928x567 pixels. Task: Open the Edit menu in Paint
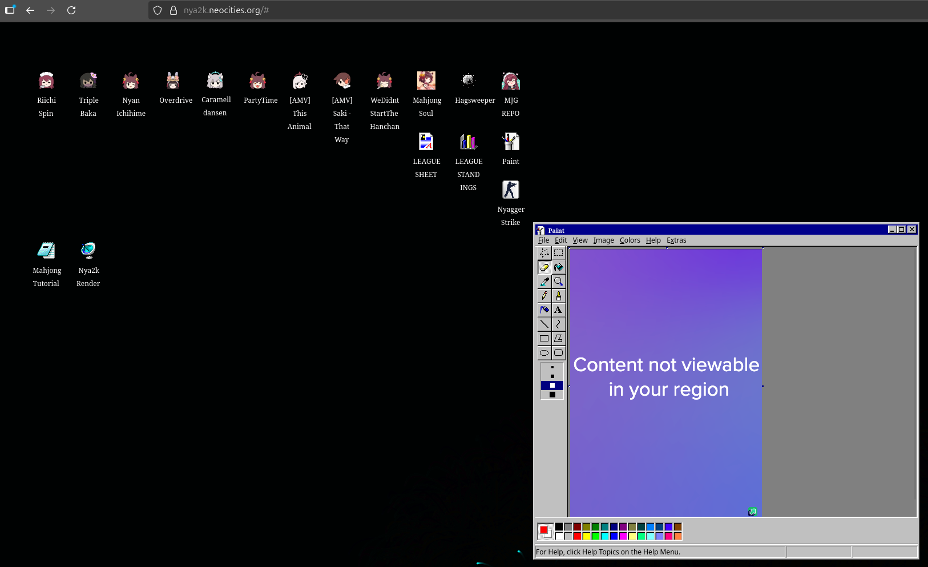click(x=561, y=240)
